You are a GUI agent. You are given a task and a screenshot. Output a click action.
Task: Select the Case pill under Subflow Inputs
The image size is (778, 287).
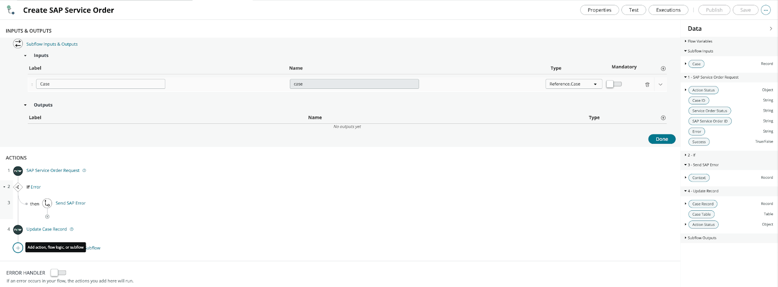tap(696, 64)
